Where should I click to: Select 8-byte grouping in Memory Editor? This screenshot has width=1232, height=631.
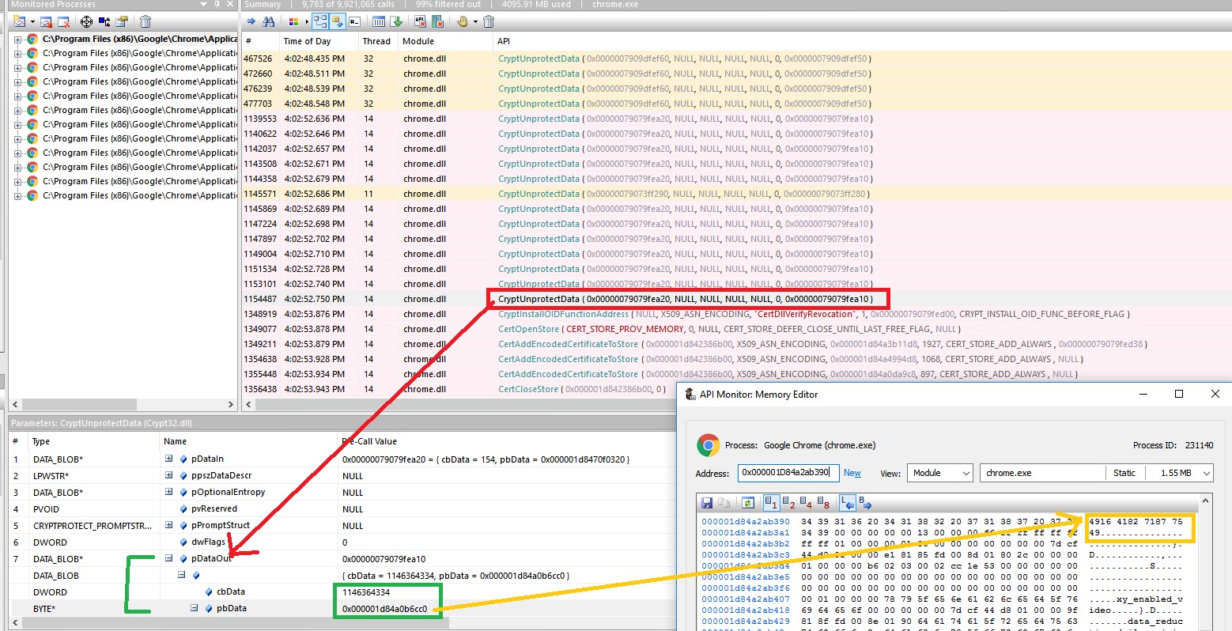[823, 503]
